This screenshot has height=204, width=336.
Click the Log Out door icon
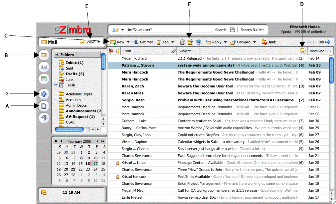[x=44, y=118]
